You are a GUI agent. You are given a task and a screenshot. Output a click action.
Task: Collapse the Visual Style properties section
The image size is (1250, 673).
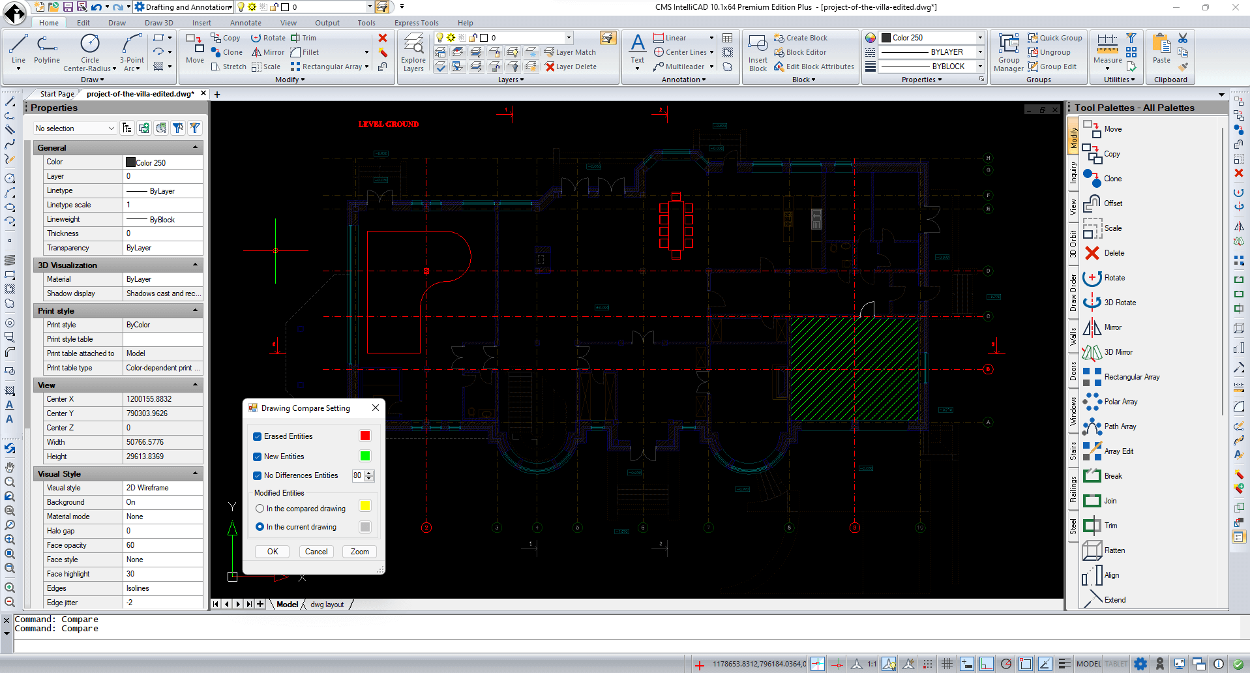point(195,473)
